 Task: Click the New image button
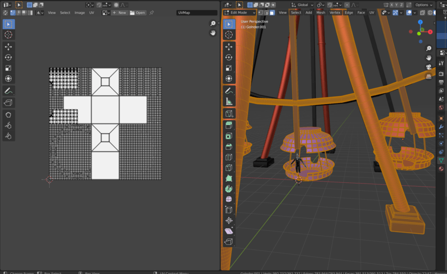[119, 12]
